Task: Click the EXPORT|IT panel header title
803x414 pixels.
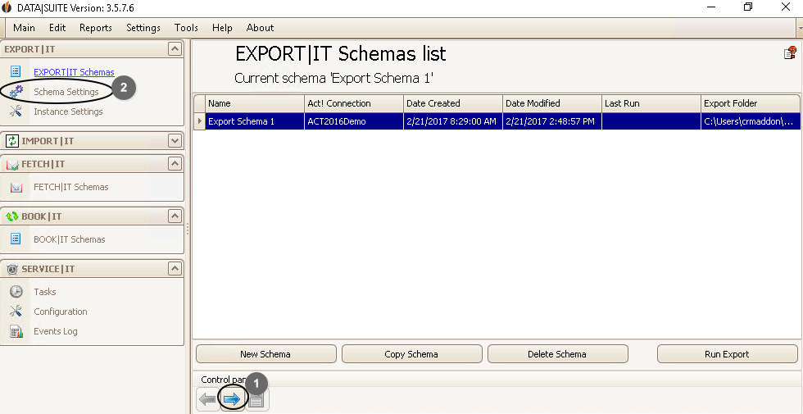Action: point(29,49)
